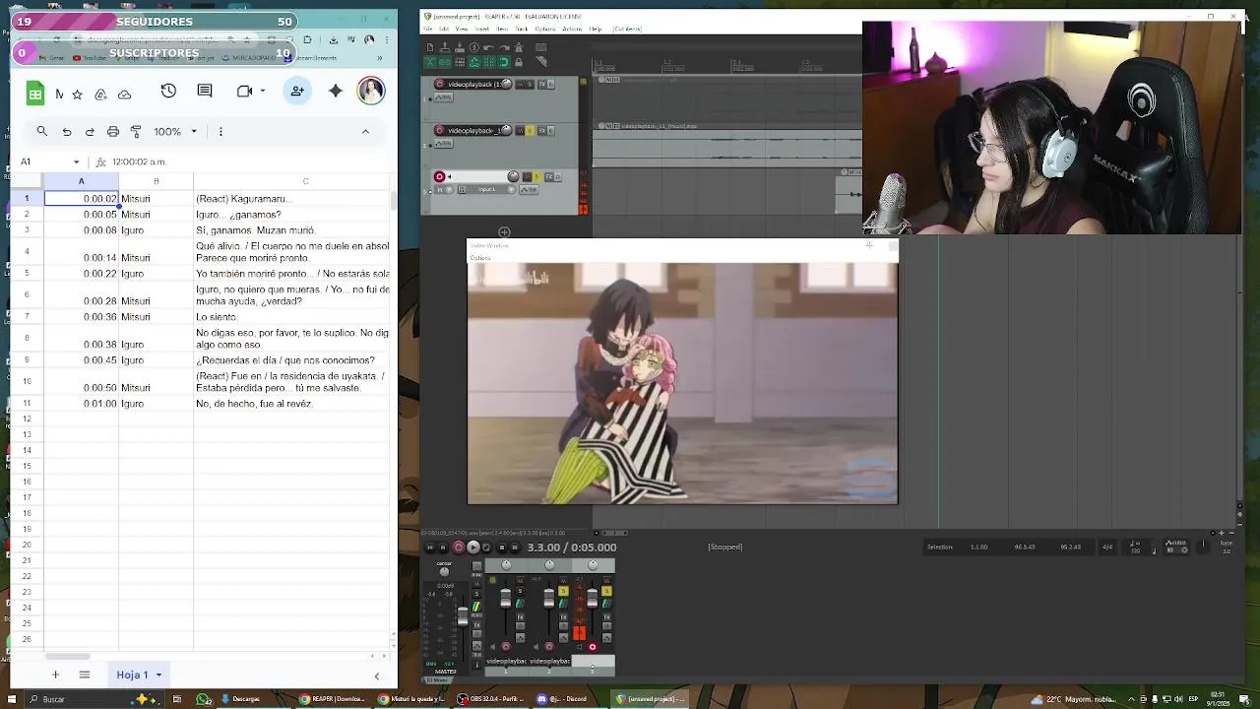Click record button in REAPER transport
The image size is (1260, 709).
(458, 547)
